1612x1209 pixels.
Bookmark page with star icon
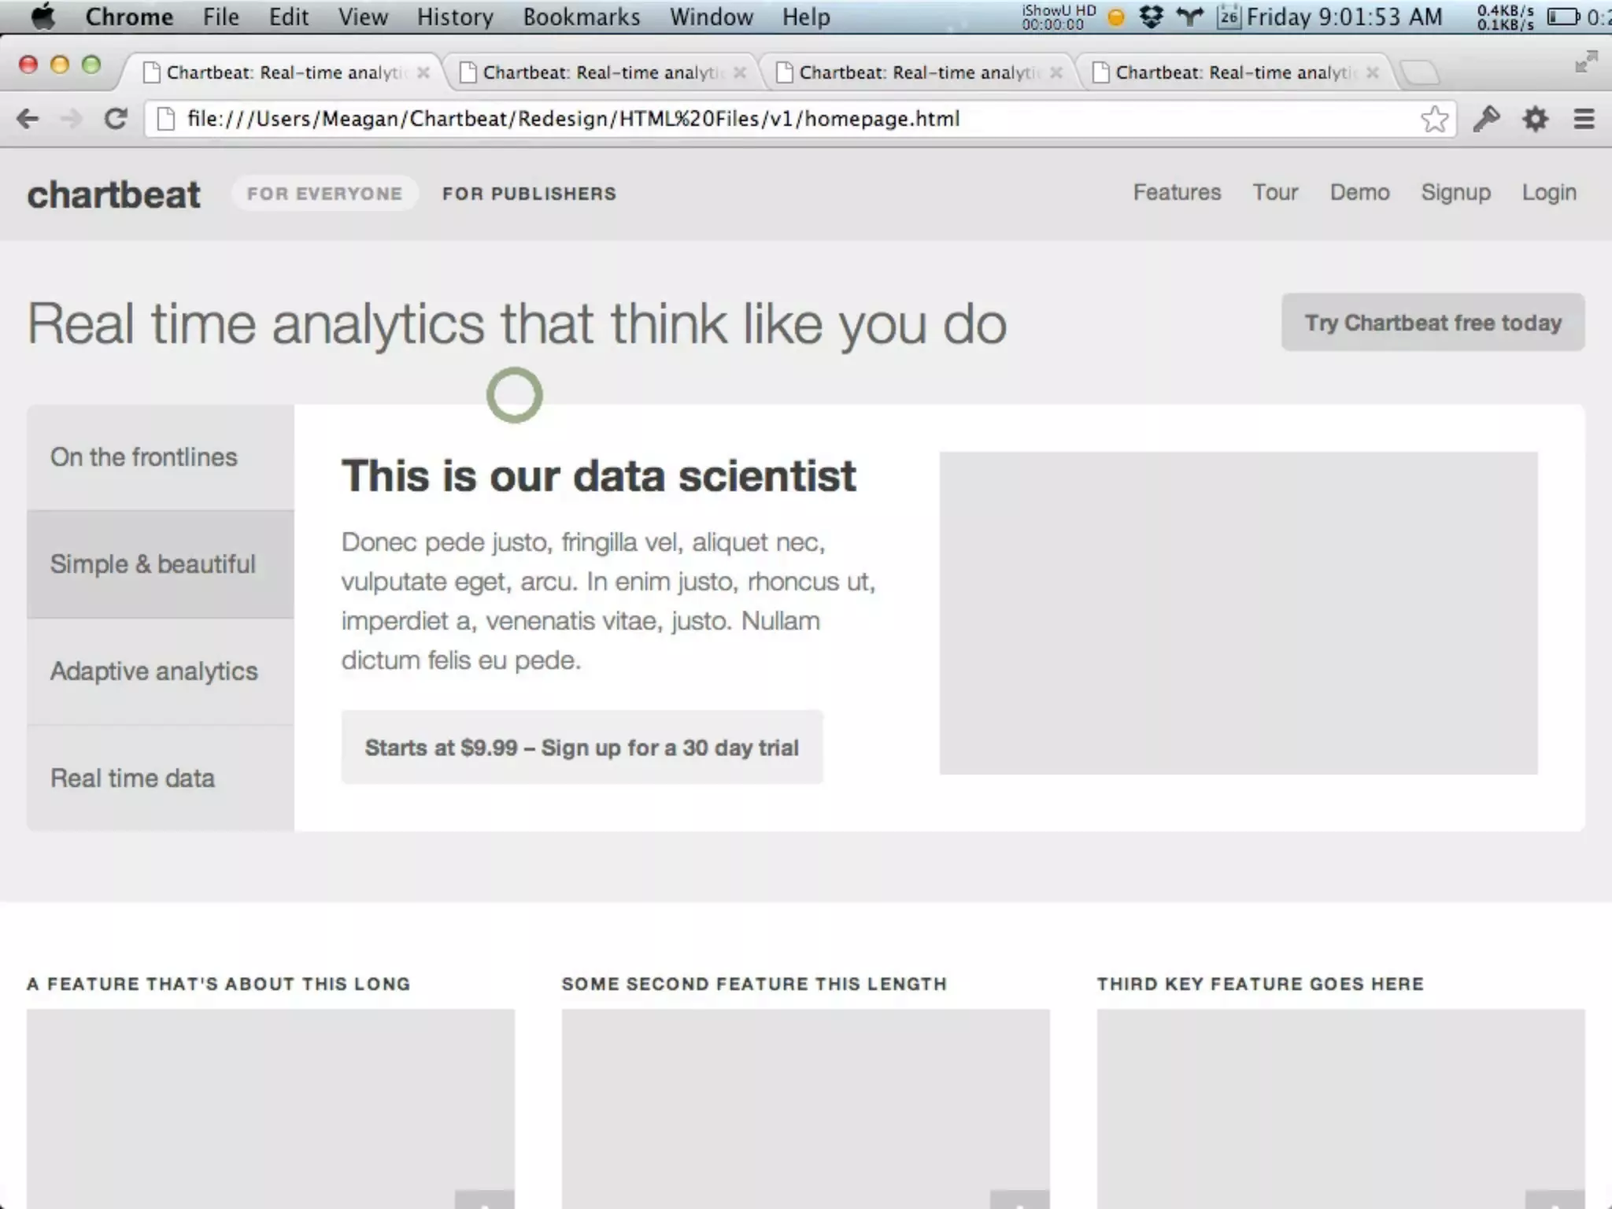(1434, 120)
